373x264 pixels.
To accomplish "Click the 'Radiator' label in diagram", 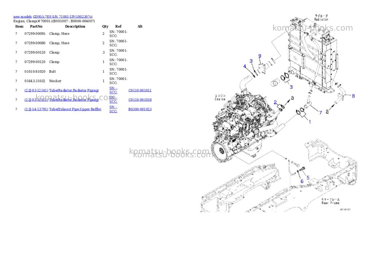I will tap(321, 19).
